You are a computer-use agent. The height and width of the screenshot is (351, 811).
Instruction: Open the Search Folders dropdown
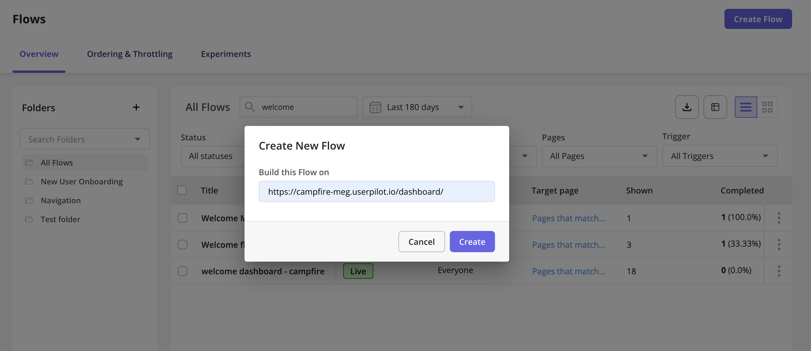coord(84,139)
